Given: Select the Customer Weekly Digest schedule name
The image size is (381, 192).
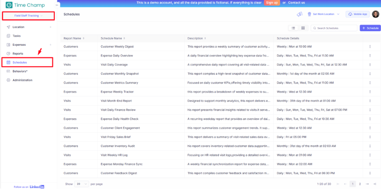Looking at the screenshot, I should (x=117, y=47).
